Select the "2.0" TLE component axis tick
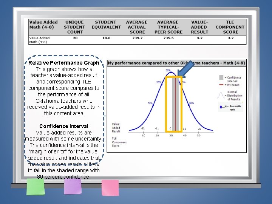The height and width of the screenshot is (204, 272). tap(157, 136)
